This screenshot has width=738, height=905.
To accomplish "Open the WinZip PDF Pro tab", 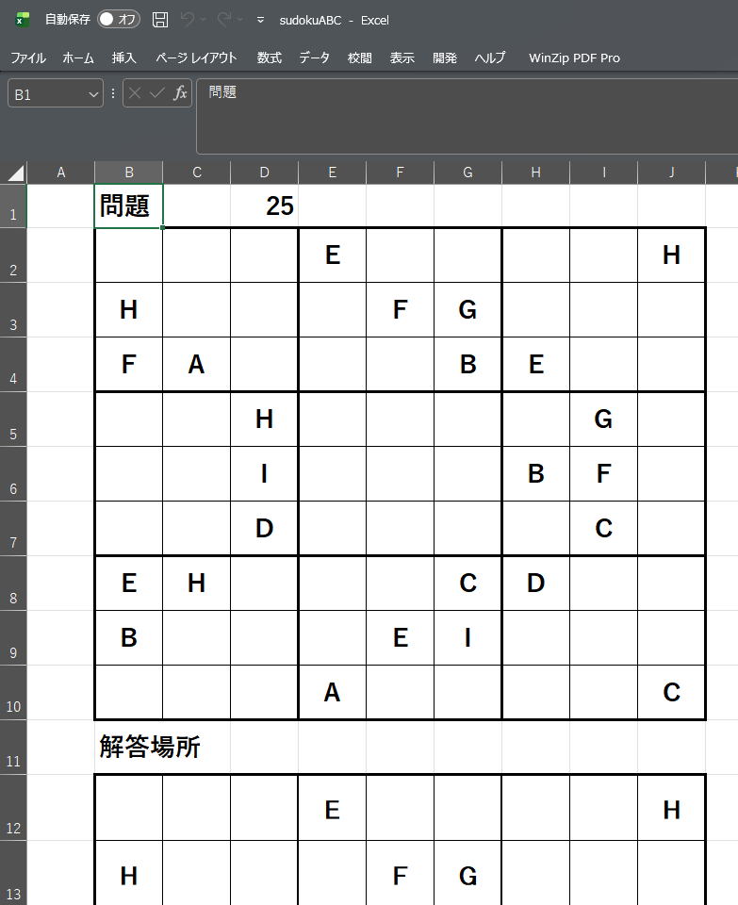I will pyautogui.click(x=574, y=58).
